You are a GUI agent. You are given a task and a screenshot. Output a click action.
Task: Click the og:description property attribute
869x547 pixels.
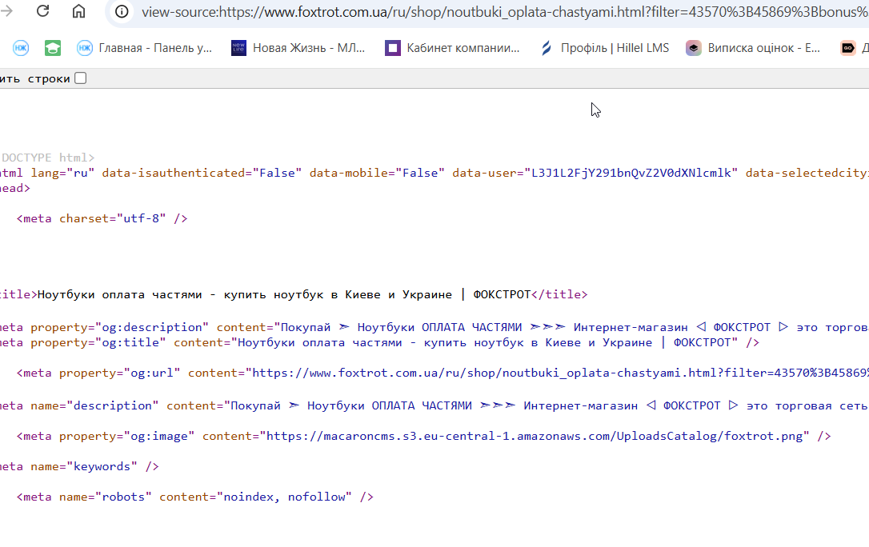(x=120, y=327)
